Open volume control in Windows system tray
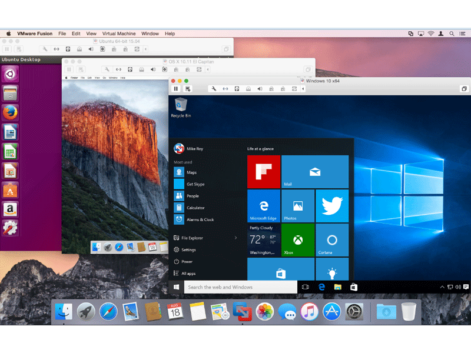The height and width of the screenshot is (353, 471). pos(458,287)
